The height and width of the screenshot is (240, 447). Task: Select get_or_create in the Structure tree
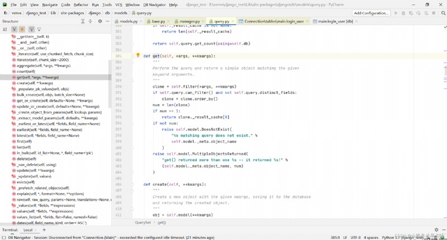point(55,101)
